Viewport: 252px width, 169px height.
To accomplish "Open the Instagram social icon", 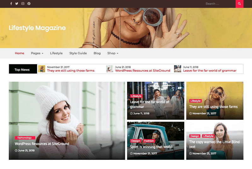I will (23, 3).
